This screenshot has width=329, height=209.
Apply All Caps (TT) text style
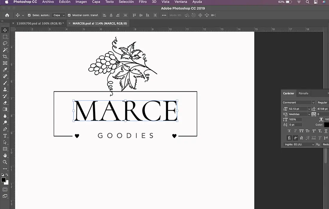[301, 131]
